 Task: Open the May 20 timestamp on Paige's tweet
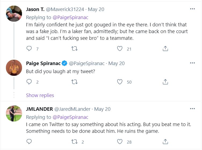click(x=116, y=63)
